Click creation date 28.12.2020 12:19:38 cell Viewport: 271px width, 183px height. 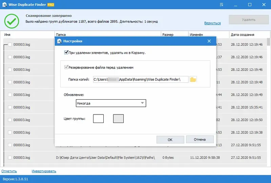click(247, 132)
